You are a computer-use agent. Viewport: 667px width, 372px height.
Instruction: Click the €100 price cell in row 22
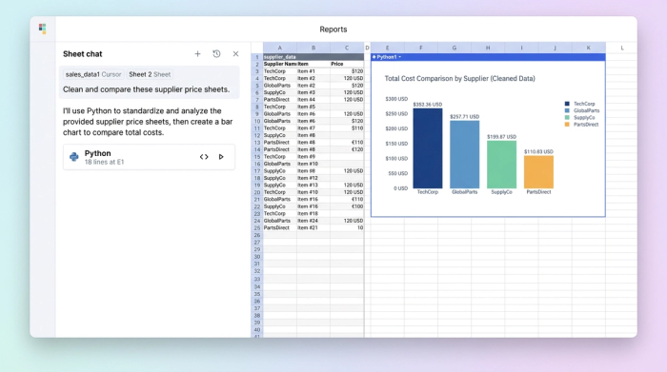point(347,206)
